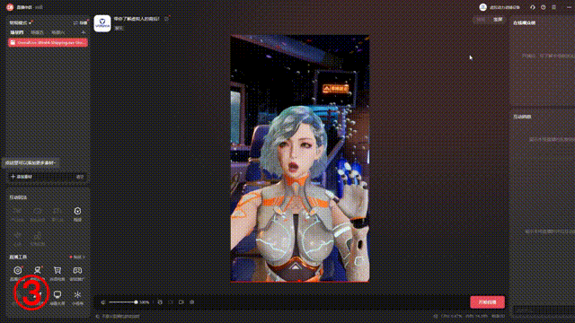Image resolution: width=575 pixels, height=323 pixels.
Task: Click the status icon left of CPU reading
Action: point(436,316)
